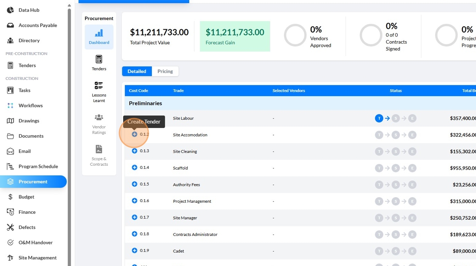Select the Contracts Administrator trade cell

point(195,235)
